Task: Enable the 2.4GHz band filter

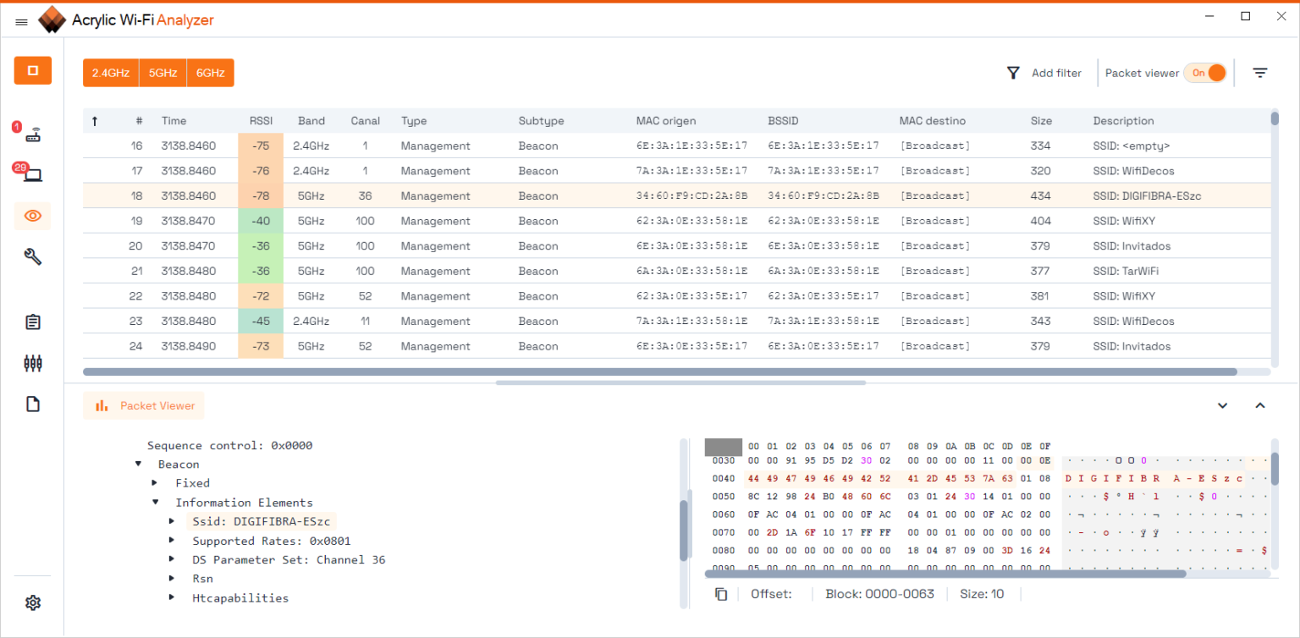Action: pos(109,73)
